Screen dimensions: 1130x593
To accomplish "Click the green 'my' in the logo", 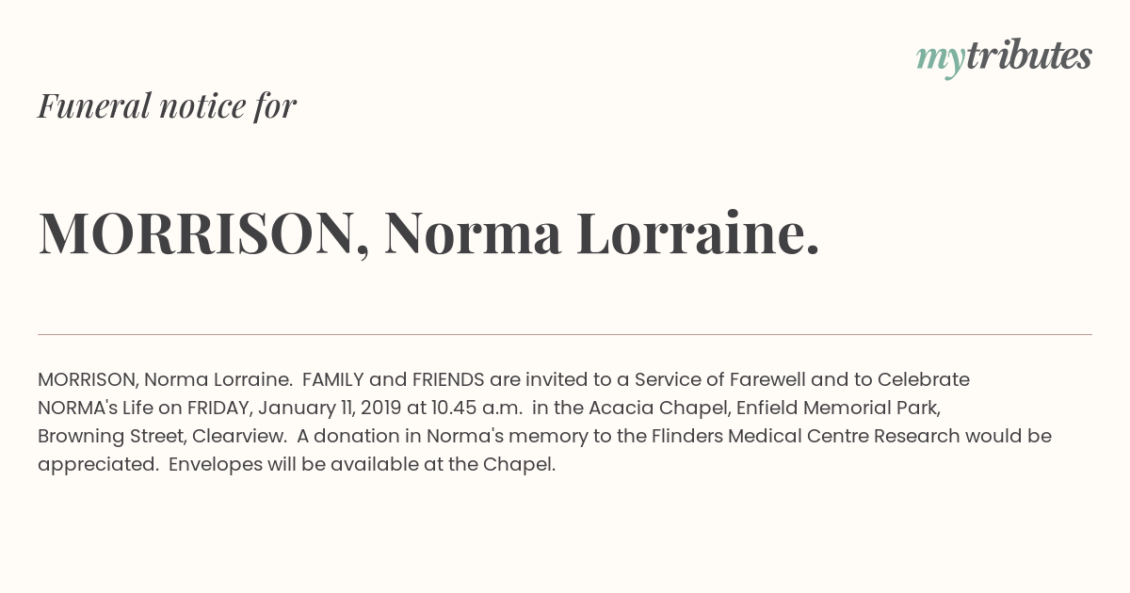I will click(x=941, y=60).
